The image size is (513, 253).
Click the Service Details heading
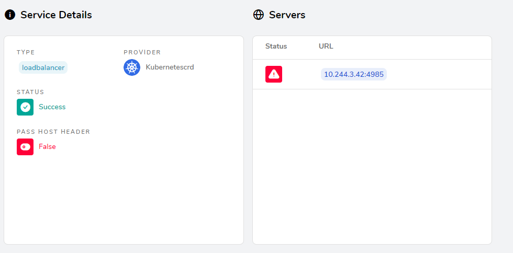point(57,15)
